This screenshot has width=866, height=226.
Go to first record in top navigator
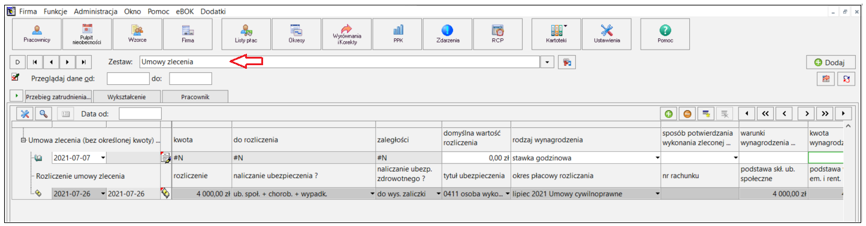[x=35, y=62]
